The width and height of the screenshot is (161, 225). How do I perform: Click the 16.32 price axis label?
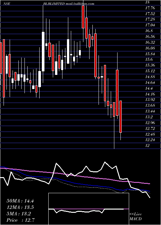(x=150, y=42)
